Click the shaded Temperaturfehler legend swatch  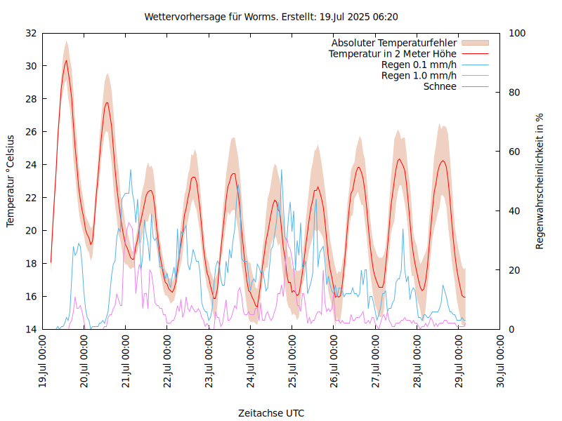click(x=474, y=43)
